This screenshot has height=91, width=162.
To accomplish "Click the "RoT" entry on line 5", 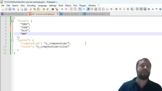I will 25,31.
